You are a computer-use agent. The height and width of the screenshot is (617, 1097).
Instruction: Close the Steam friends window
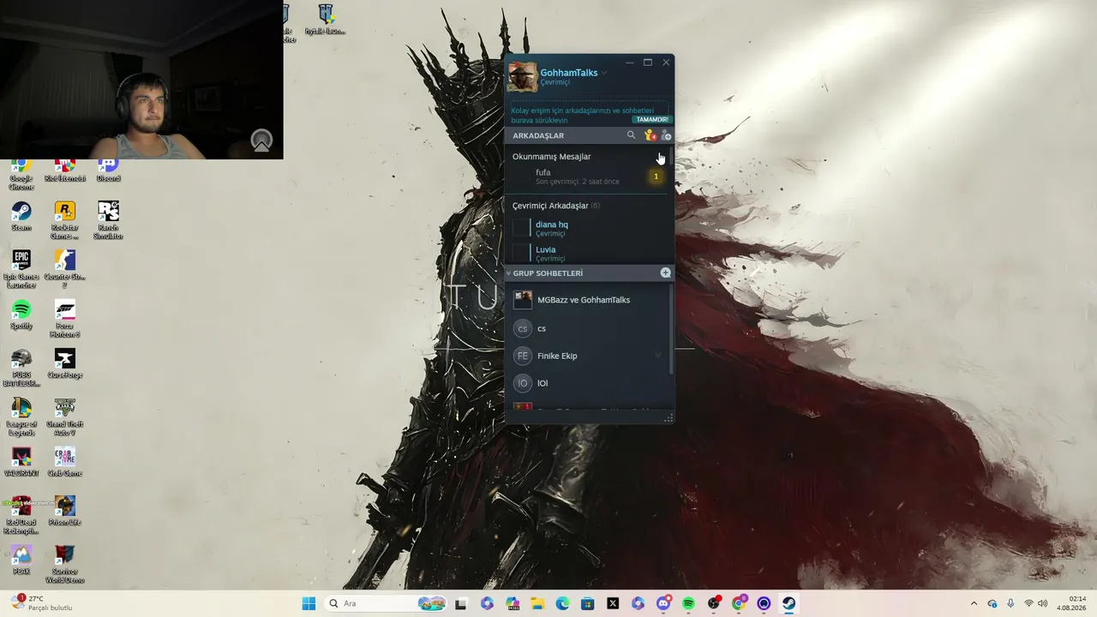[x=666, y=63]
